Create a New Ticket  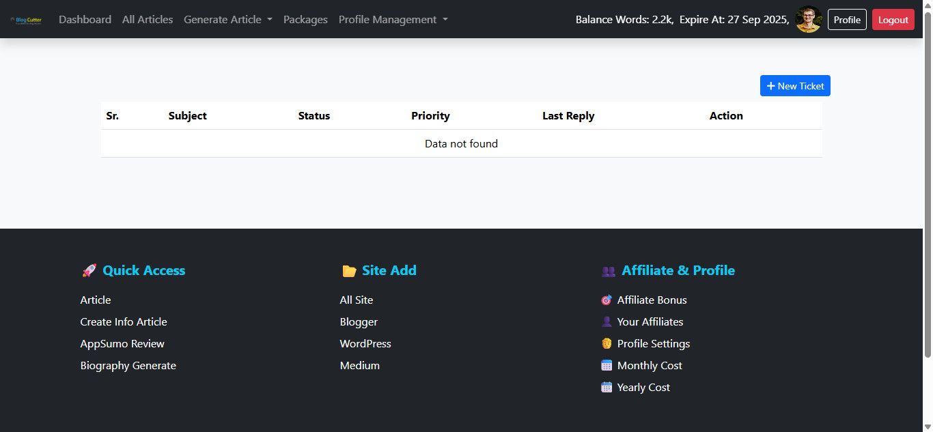795,86
